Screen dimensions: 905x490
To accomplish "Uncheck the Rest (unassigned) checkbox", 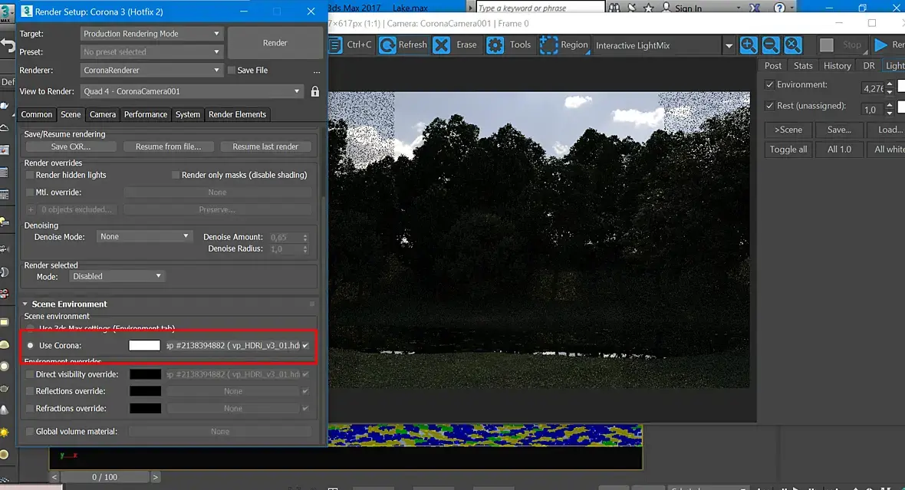I will click(769, 106).
